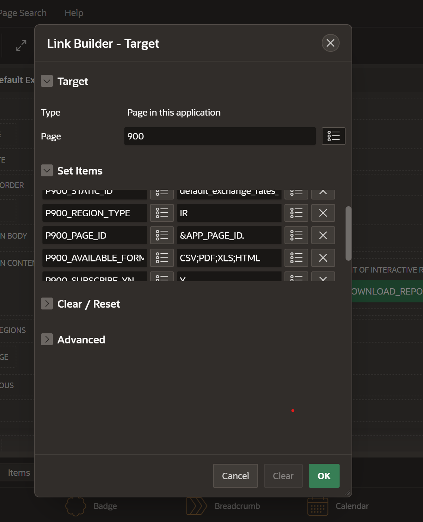Open the Help menu
Screen dimensions: 423x522
coord(74,13)
